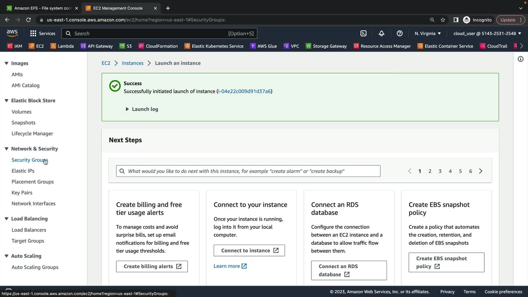528x297 pixels.
Task: Open Security Groups in sidebar
Action: 29,160
